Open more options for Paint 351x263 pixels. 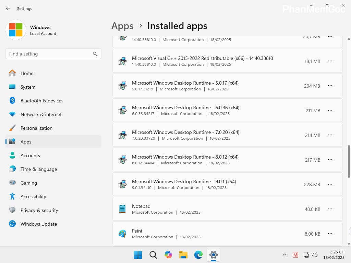coord(330,234)
